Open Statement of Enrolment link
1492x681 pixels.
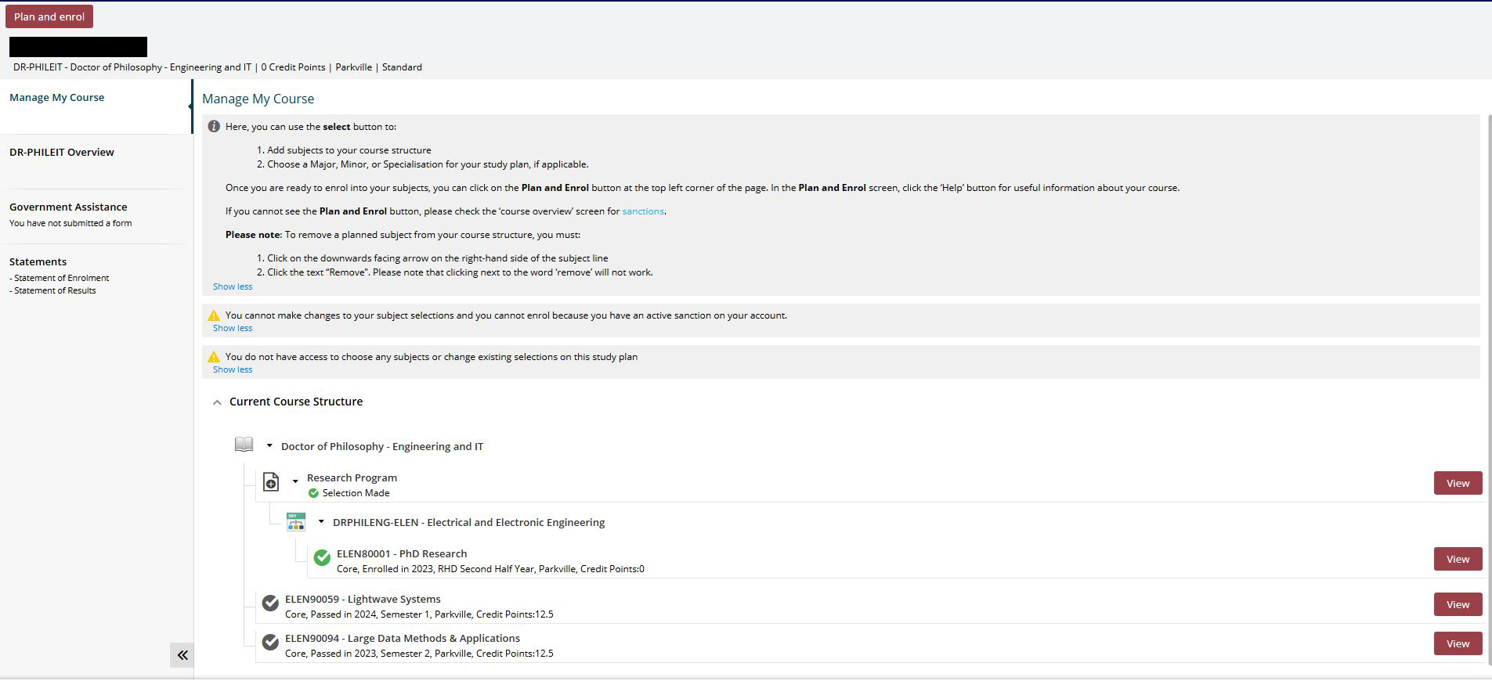[61, 278]
